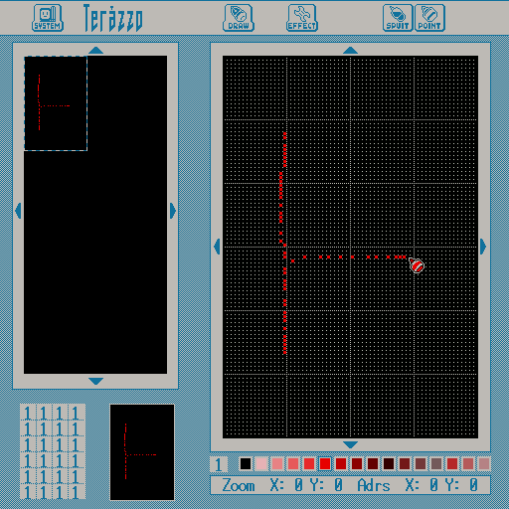Click the paint cursor in zoom canvas
Viewport: 509px width, 509px height.
point(417,265)
